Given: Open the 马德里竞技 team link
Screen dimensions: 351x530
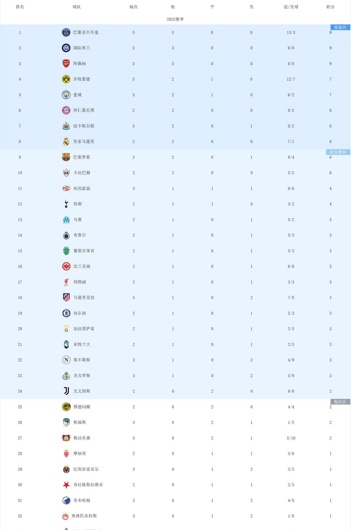Looking at the screenshot, I should 84,298.
